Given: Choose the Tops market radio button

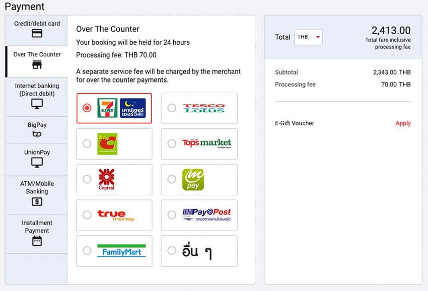Looking at the screenshot, I should 172,143.
